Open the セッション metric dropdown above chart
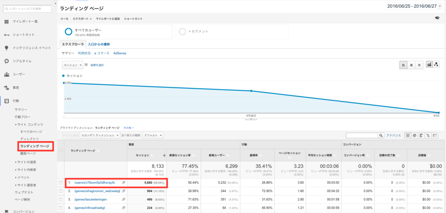 coord(73,65)
